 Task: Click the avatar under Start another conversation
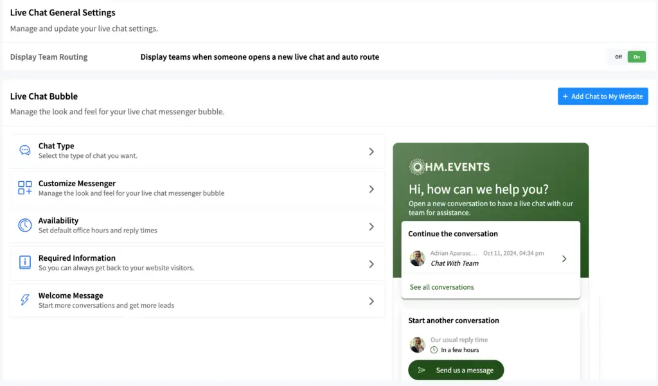click(x=418, y=345)
